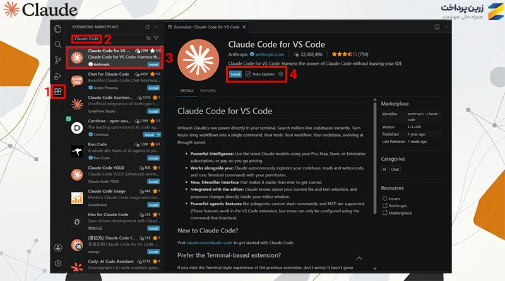This screenshot has height=281, width=505.
Task: Select the Kiro for Claude Code icon
Action: click(x=77, y=222)
